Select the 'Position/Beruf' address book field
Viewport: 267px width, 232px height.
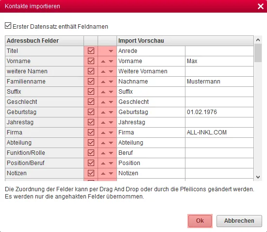45,163
